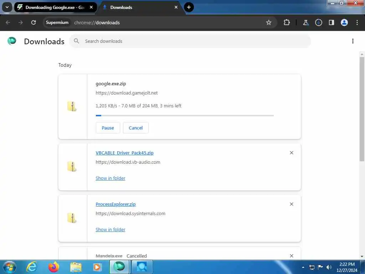Viewport: 365px width, 274px height.
Task: Click the Supermium site info chip
Action: 57,22
